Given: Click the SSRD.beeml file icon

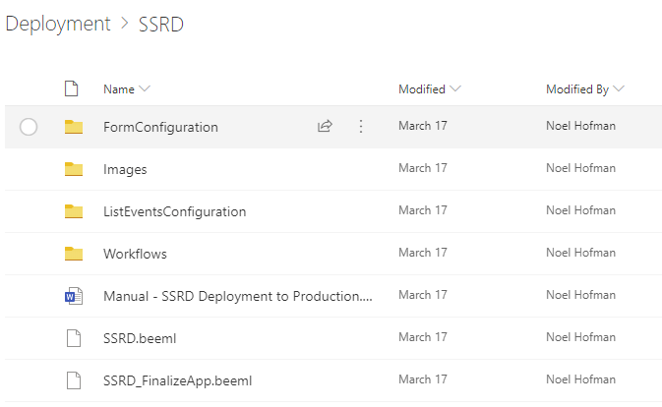Looking at the screenshot, I should 74,338.
